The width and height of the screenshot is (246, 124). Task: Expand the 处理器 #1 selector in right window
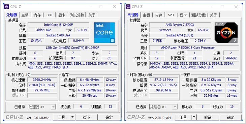175,107
